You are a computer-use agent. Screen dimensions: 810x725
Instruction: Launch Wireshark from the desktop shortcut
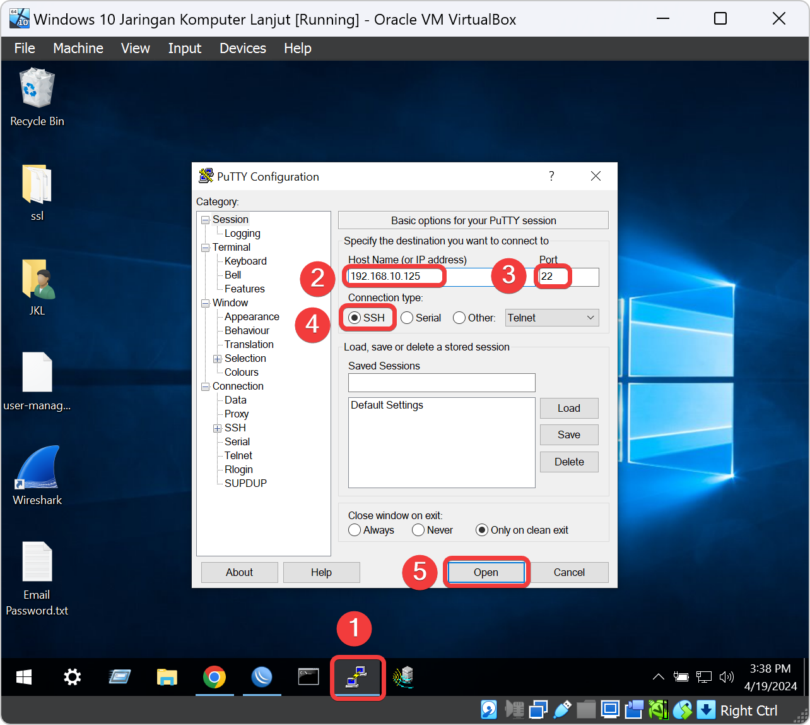click(37, 477)
